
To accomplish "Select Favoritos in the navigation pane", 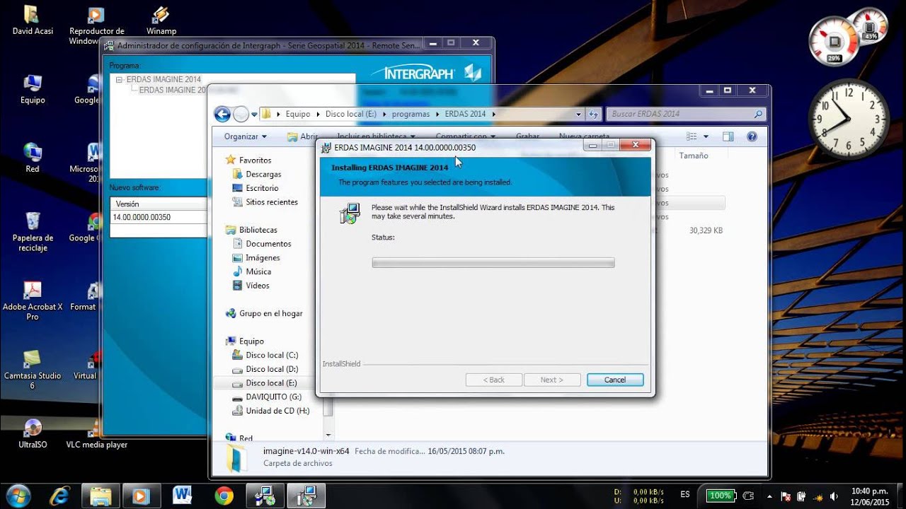I will (255, 160).
